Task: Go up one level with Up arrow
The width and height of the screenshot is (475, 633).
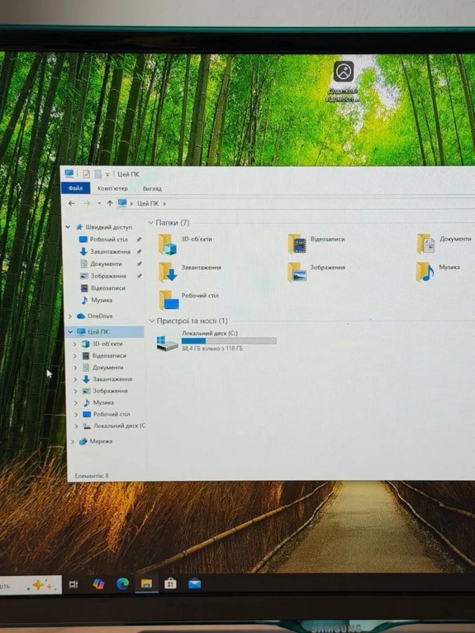Action: click(110, 203)
